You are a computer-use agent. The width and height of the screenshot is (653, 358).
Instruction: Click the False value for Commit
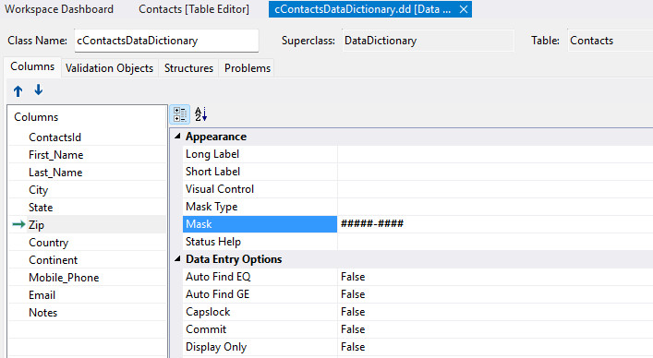(495, 328)
